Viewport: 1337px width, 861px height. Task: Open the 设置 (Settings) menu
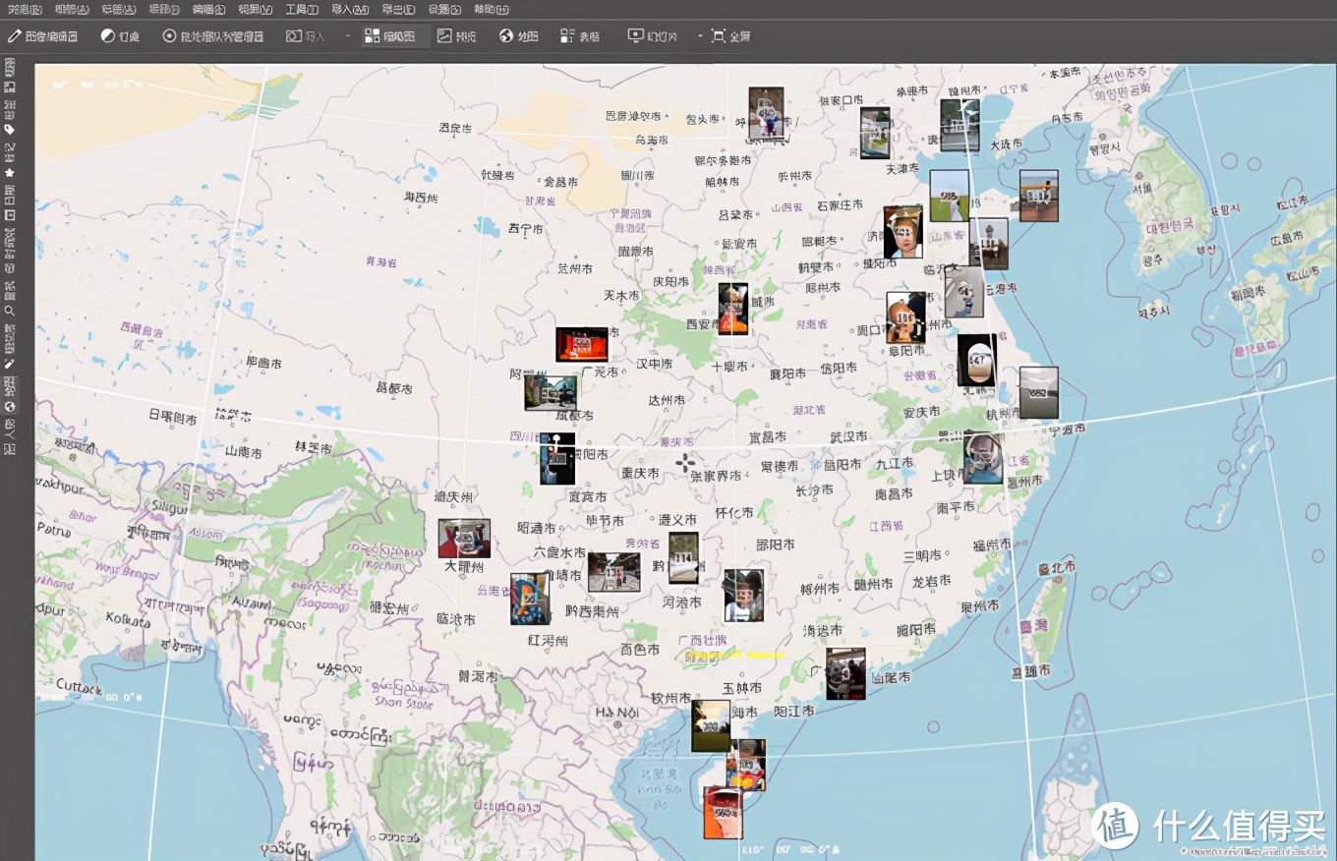(x=444, y=9)
